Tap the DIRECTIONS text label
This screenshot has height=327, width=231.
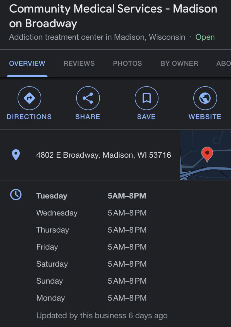point(29,117)
